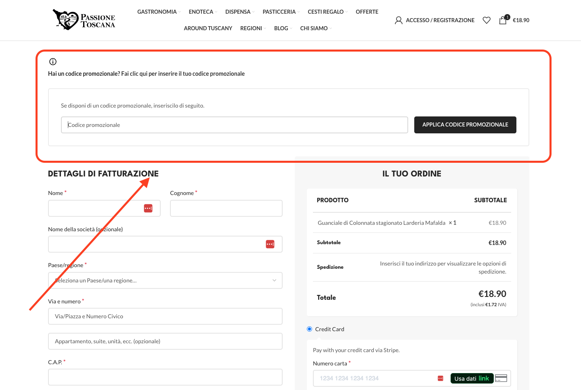Click password manager icon in Nome della società field
This screenshot has width=581, height=390.
coord(270,244)
